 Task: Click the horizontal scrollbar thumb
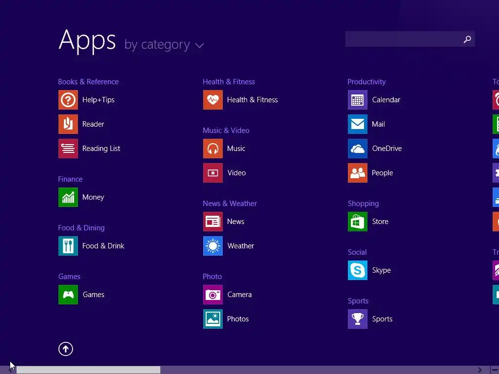(89, 370)
